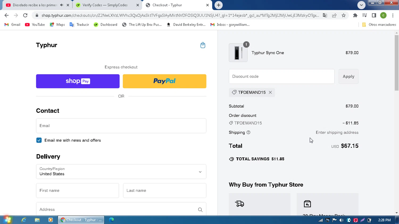Click the address search magnifier icon
Screen dimensions: 399x224
click(200, 210)
